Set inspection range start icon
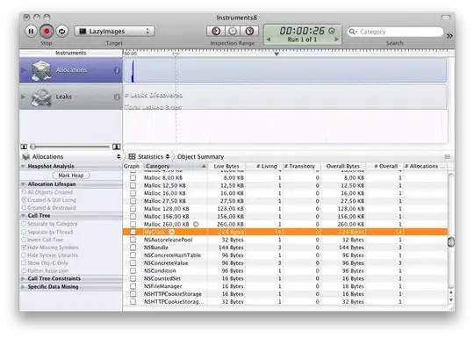This screenshot has width=474, height=338. (x=216, y=31)
